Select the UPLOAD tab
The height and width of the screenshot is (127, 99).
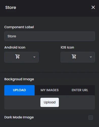[19, 90]
